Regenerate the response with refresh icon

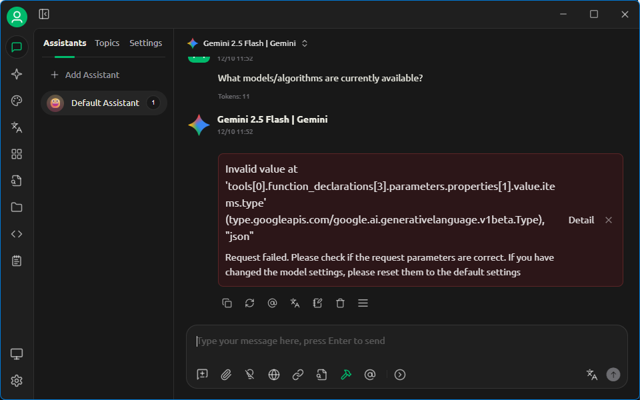pyautogui.click(x=249, y=303)
